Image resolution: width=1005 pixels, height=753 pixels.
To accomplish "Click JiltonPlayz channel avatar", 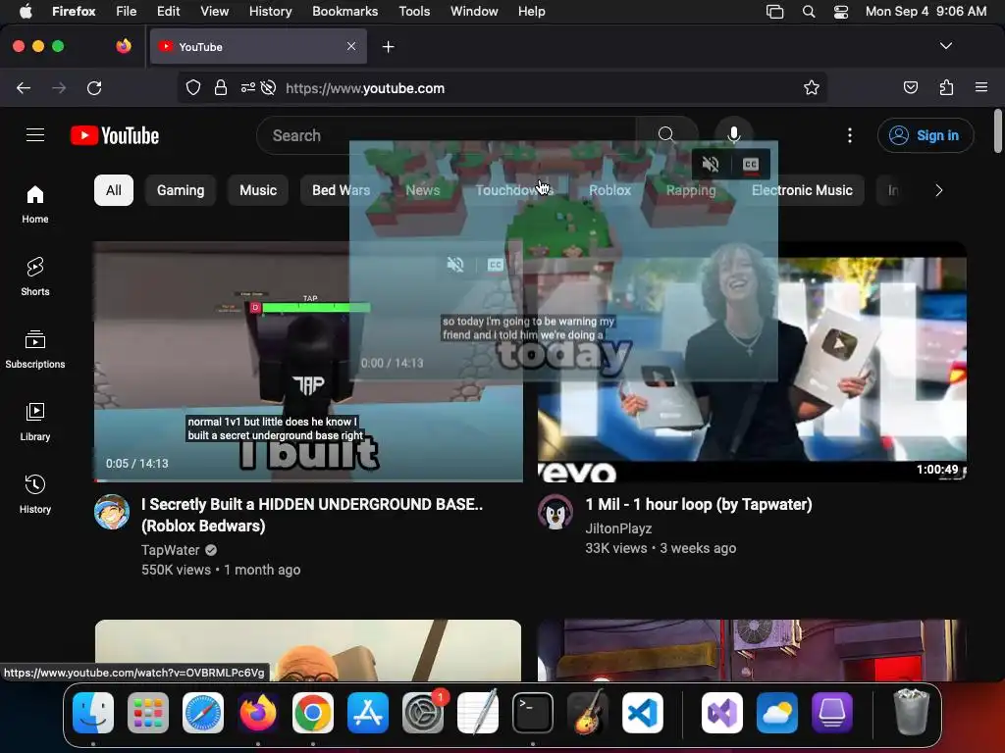I will click(555, 512).
